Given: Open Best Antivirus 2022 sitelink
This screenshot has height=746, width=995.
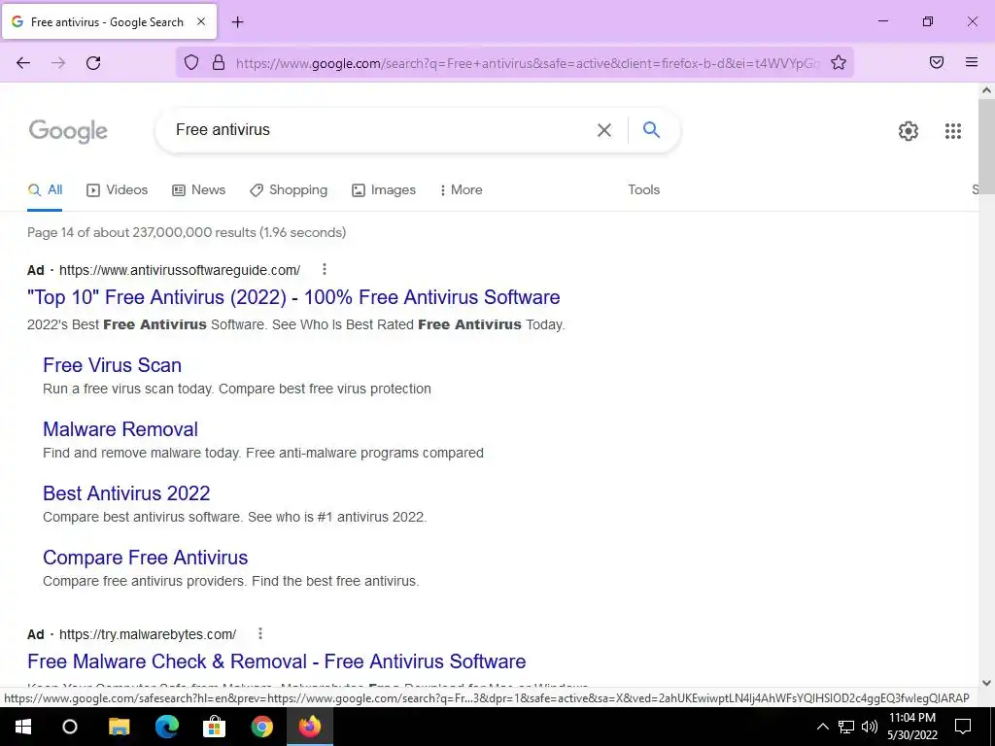Looking at the screenshot, I should [x=126, y=492].
